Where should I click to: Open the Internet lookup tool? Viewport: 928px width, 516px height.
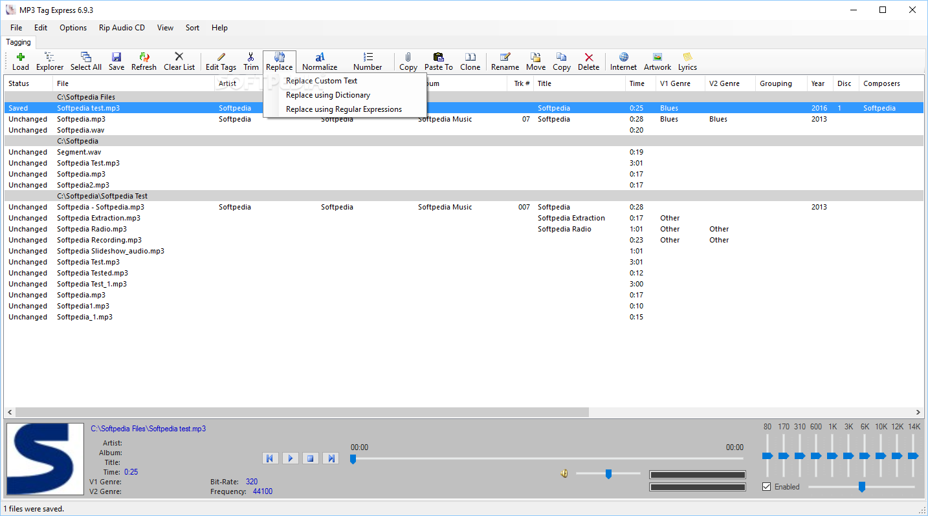pyautogui.click(x=624, y=62)
